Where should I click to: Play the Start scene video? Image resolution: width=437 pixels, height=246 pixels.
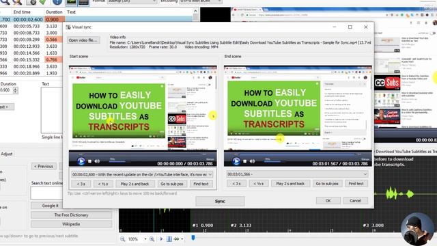[x=81, y=161]
